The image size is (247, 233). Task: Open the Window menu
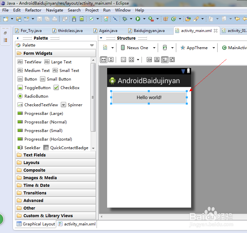point(123,10)
